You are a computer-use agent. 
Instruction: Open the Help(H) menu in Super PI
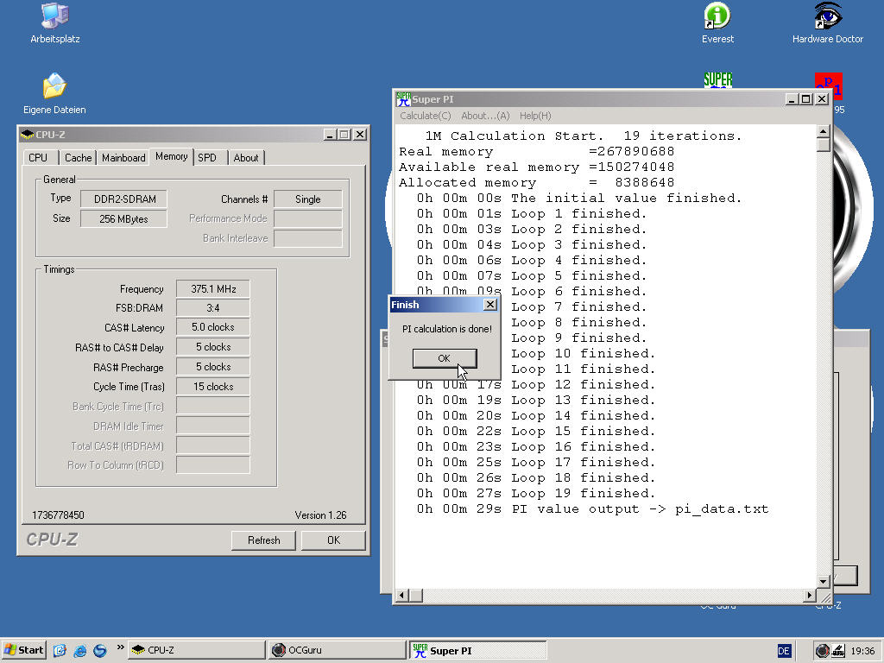535,116
